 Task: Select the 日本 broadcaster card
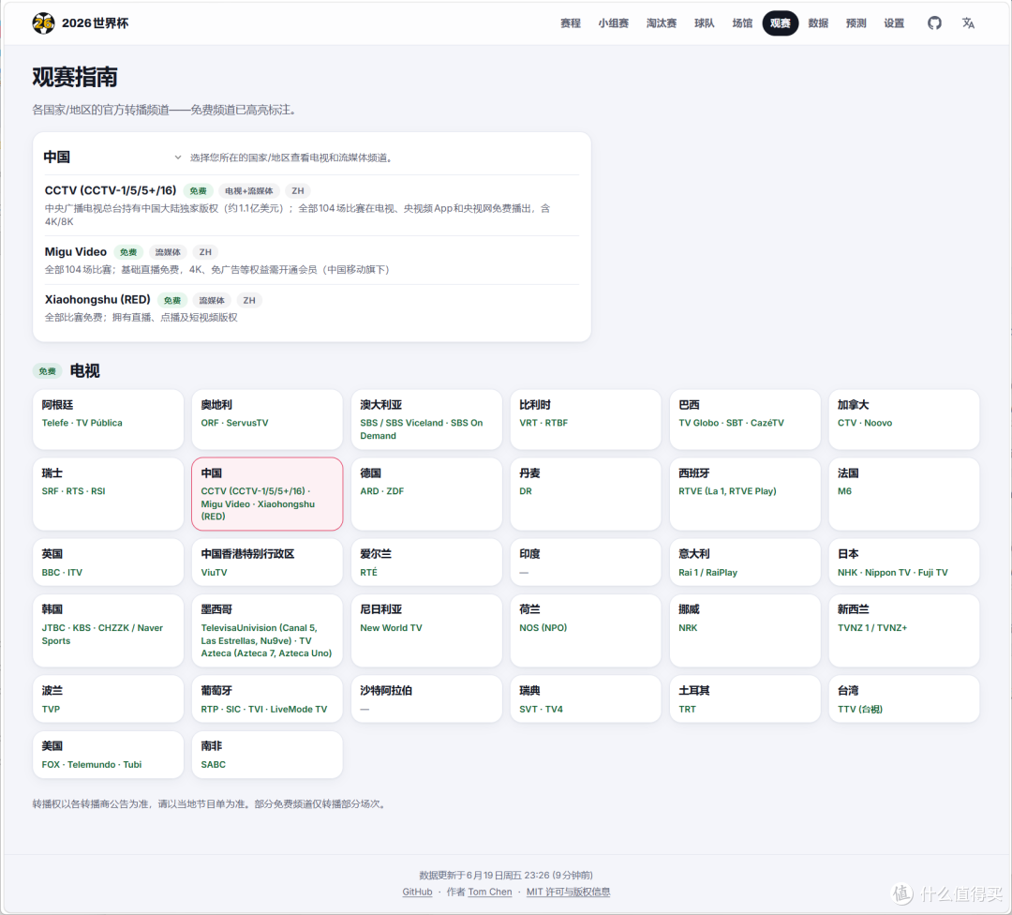click(904, 562)
